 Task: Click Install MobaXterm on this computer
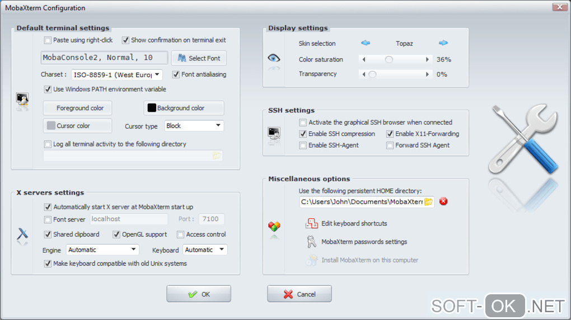[x=369, y=260]
